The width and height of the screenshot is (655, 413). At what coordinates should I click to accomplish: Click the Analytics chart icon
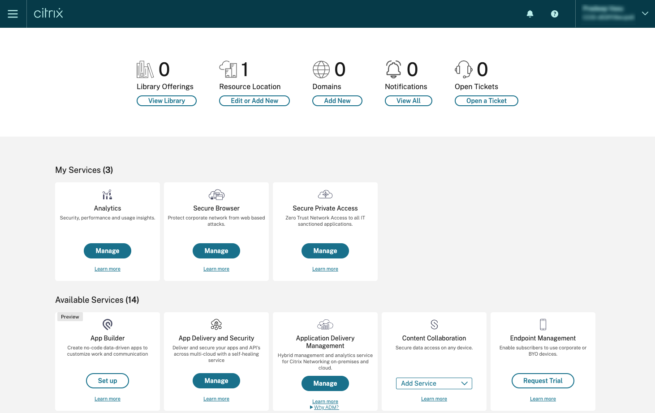108,195
